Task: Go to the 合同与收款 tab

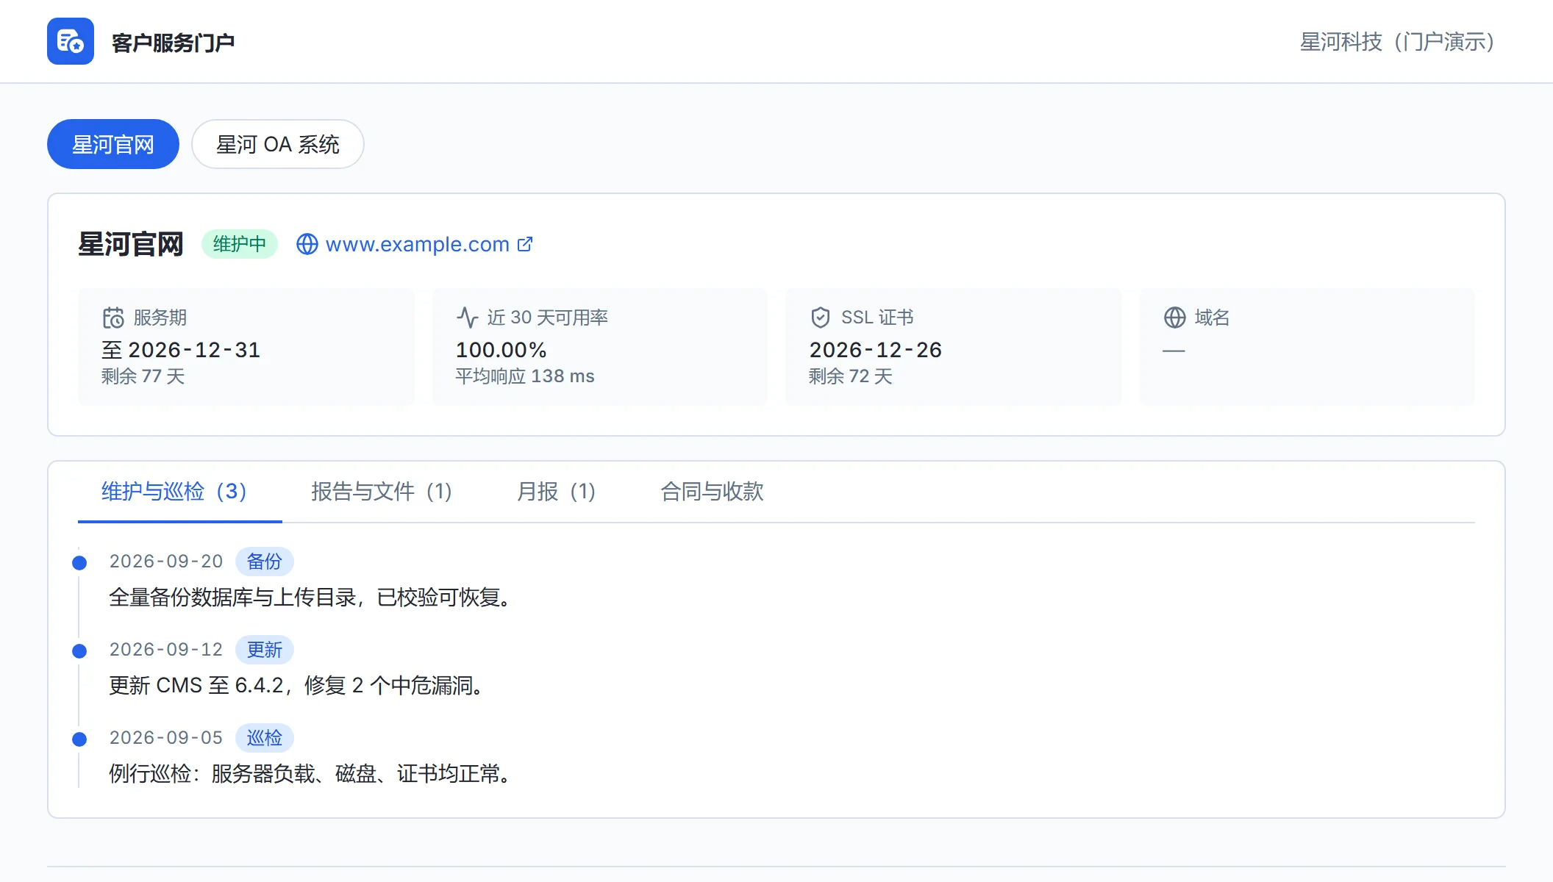Action: pos(712,492)
